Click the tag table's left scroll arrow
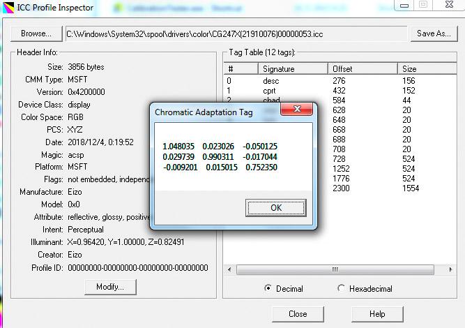 click(x=229, y=269)
